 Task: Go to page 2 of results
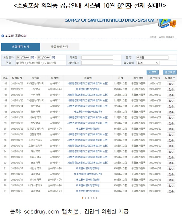coord(85,198)
